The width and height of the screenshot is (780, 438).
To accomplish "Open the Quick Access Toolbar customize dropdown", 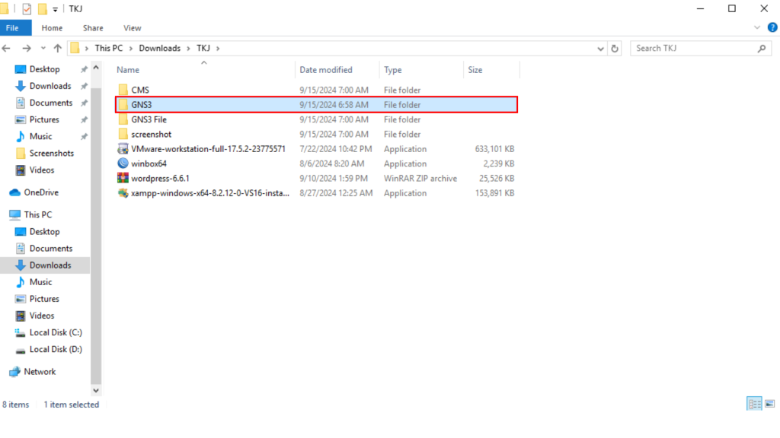I will tap(55, 9).
